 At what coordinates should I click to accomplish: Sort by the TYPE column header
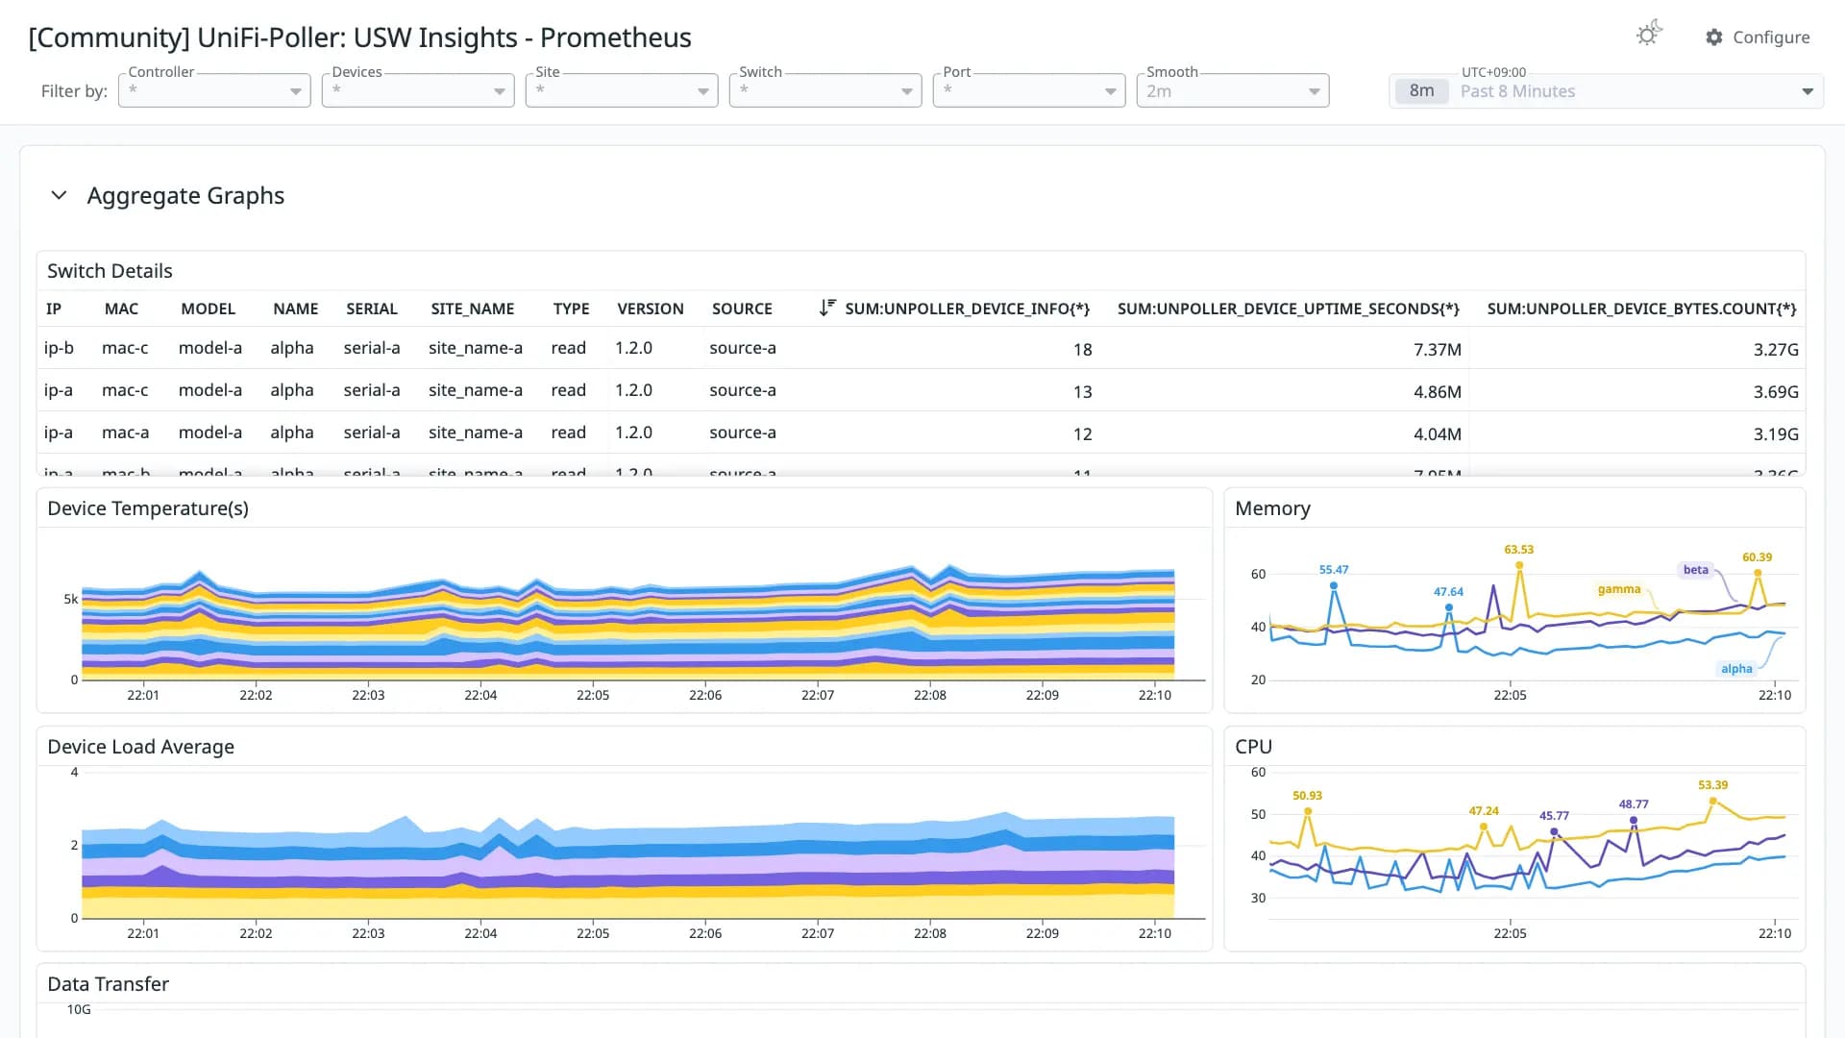(571, 309)
